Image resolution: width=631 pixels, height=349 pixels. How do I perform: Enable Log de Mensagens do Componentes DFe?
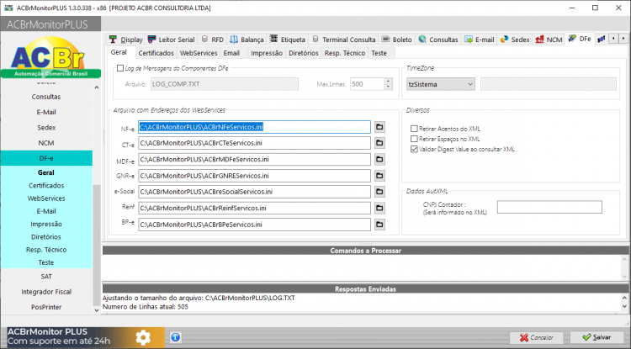click(x=120, y=68)
